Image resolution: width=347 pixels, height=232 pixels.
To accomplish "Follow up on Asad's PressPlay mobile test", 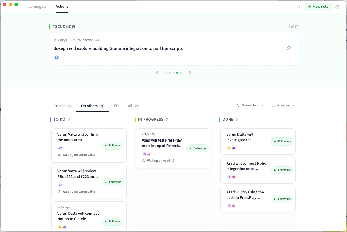I will 197,148.
